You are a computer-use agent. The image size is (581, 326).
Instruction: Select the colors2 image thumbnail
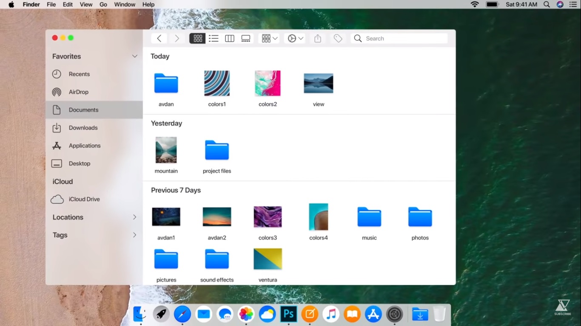pos(268,84)
